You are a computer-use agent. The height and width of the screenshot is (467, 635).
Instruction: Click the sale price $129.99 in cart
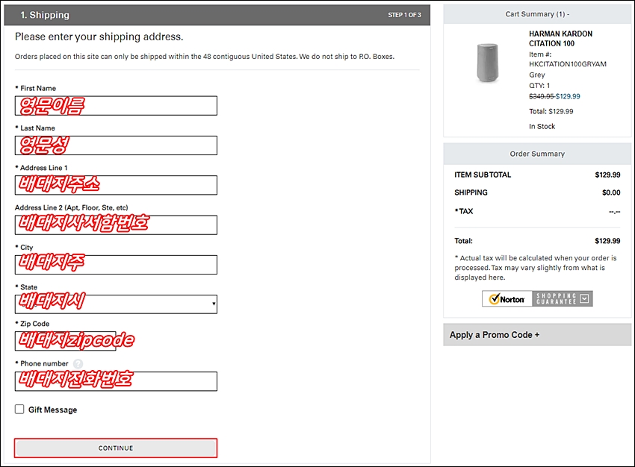point(568,96)
